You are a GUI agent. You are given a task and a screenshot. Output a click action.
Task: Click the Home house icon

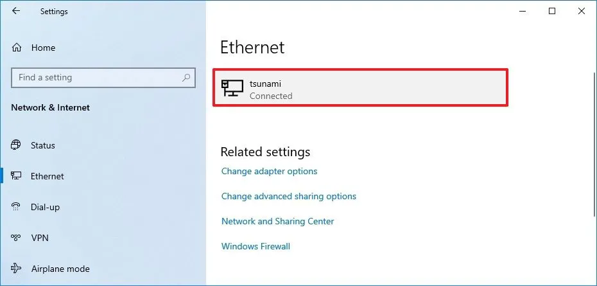pos(17,48)
